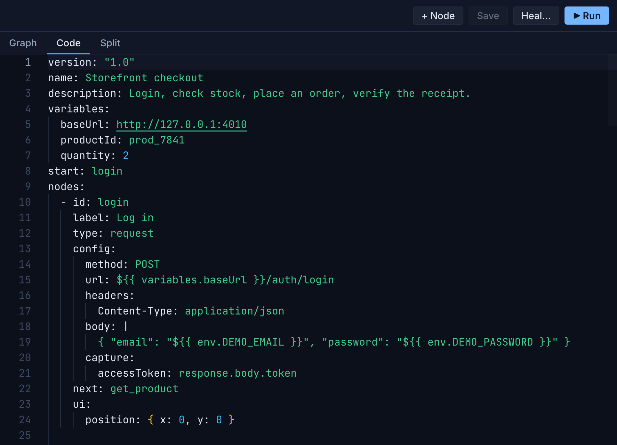
Task: Click the nodes: key
Action: click(x=66, y=187)
